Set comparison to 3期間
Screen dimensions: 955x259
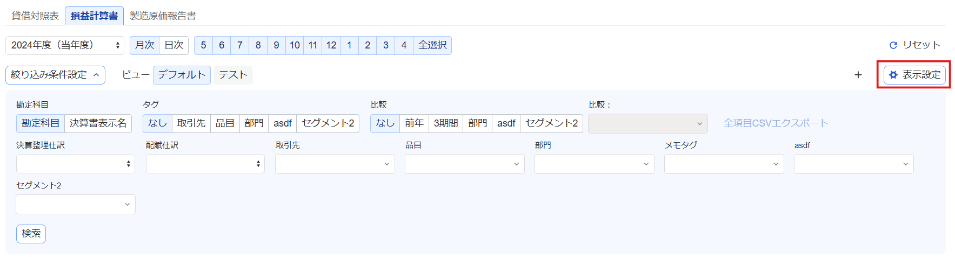click(x=446, y=123)
